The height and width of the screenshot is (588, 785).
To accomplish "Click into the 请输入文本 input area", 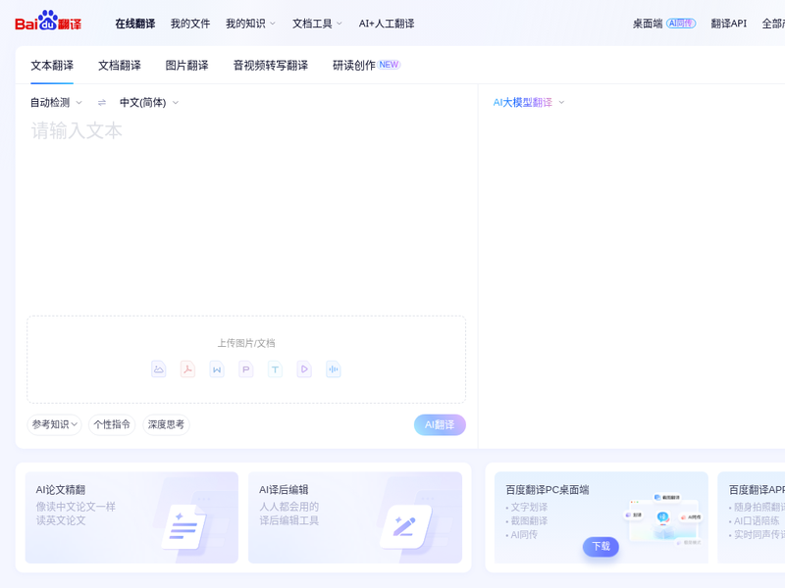I will tap(246, 213).
